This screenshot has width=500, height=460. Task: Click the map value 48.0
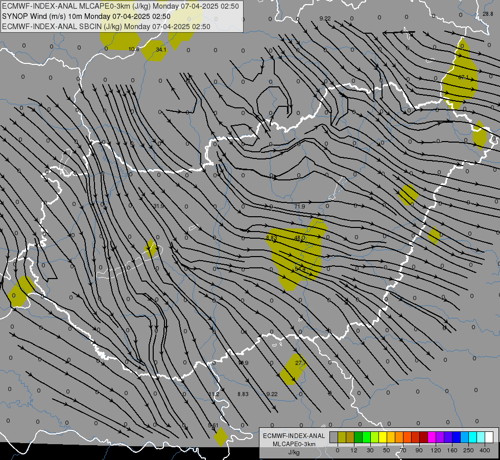(299, 238)
